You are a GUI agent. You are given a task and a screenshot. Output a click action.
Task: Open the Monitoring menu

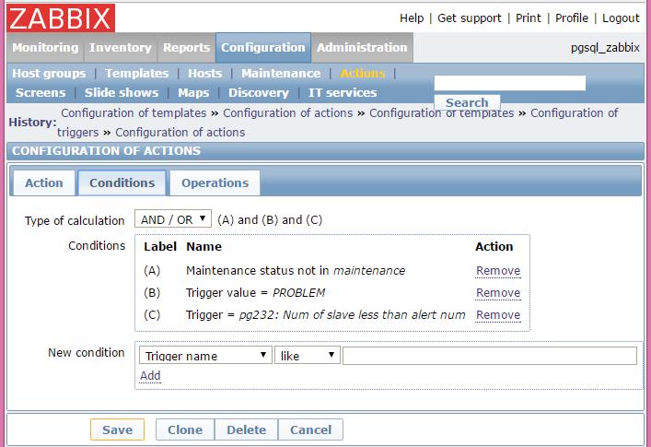tap(45, 48)
